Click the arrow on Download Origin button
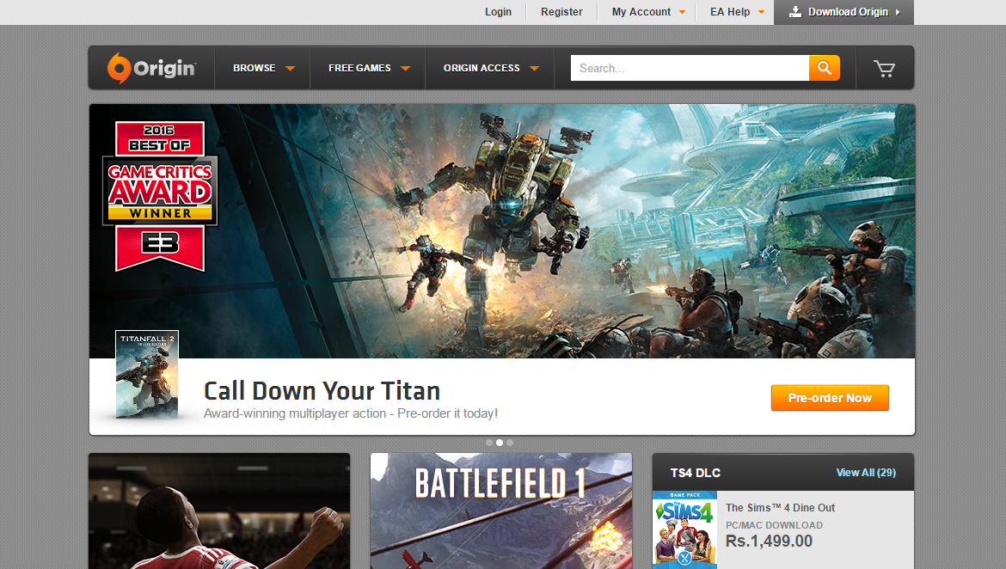The image size is (1006, 569). pos(898,12)
